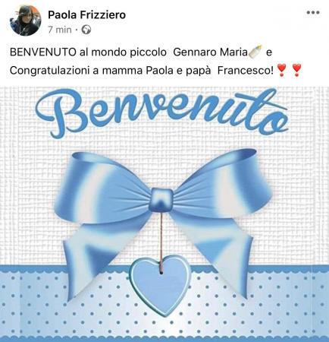329x342 pixels.
Task: Click the 'BENVENUTO al mondo piccolo' text
Action: pos(88,52)
